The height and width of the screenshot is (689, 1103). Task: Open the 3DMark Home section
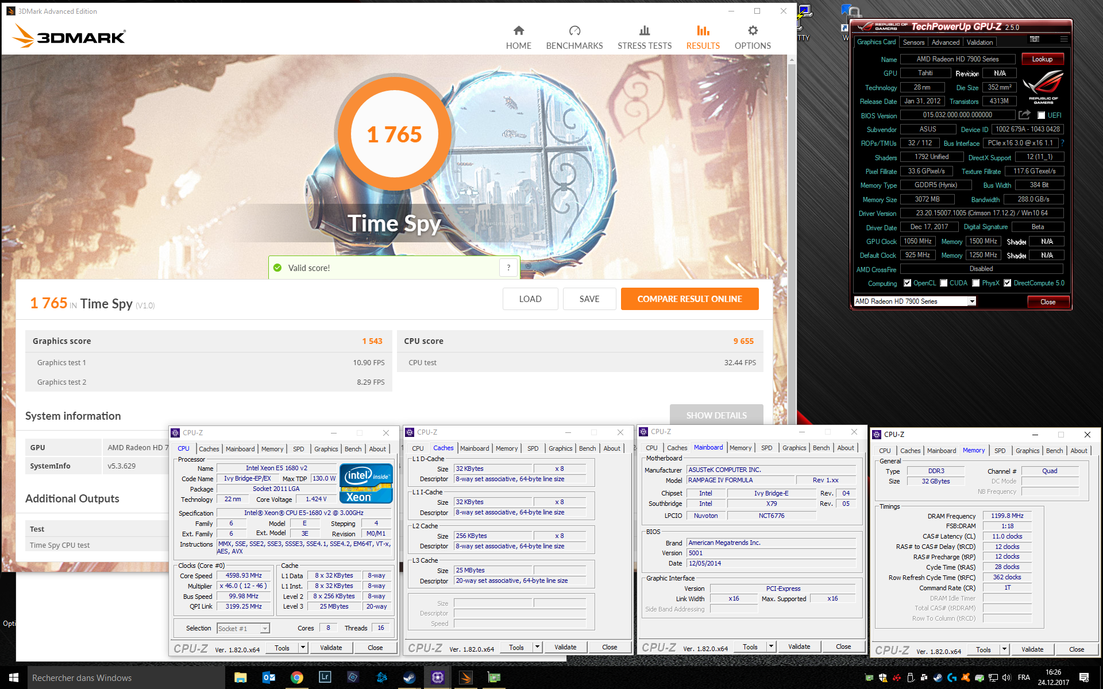pos(518,38)
